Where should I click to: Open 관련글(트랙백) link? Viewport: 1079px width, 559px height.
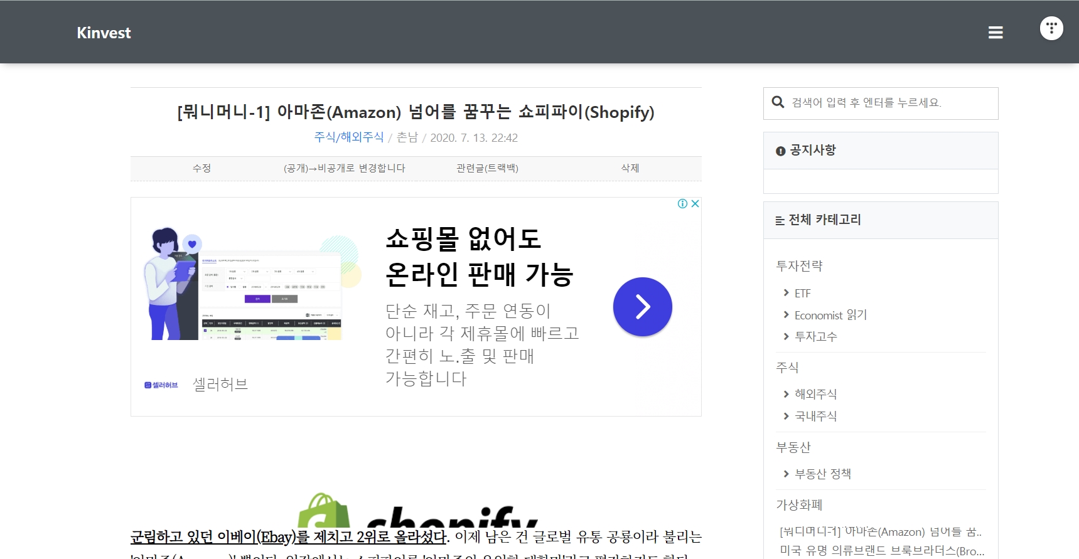tap(487, 168)
